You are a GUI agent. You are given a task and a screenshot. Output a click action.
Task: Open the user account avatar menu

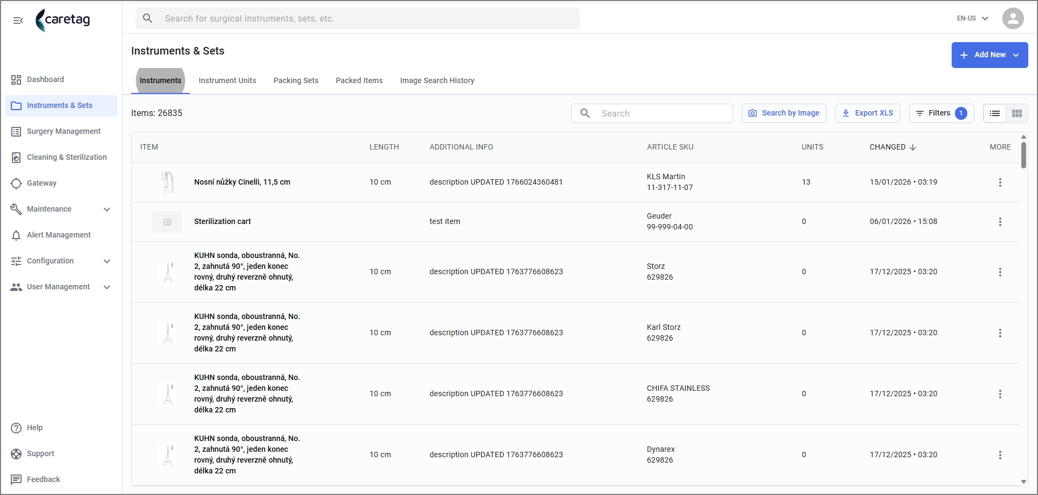pos(1013,18)
